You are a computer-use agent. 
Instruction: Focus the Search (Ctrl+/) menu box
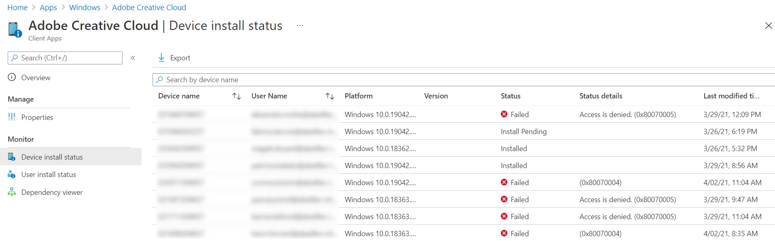[x=65, y=58]
